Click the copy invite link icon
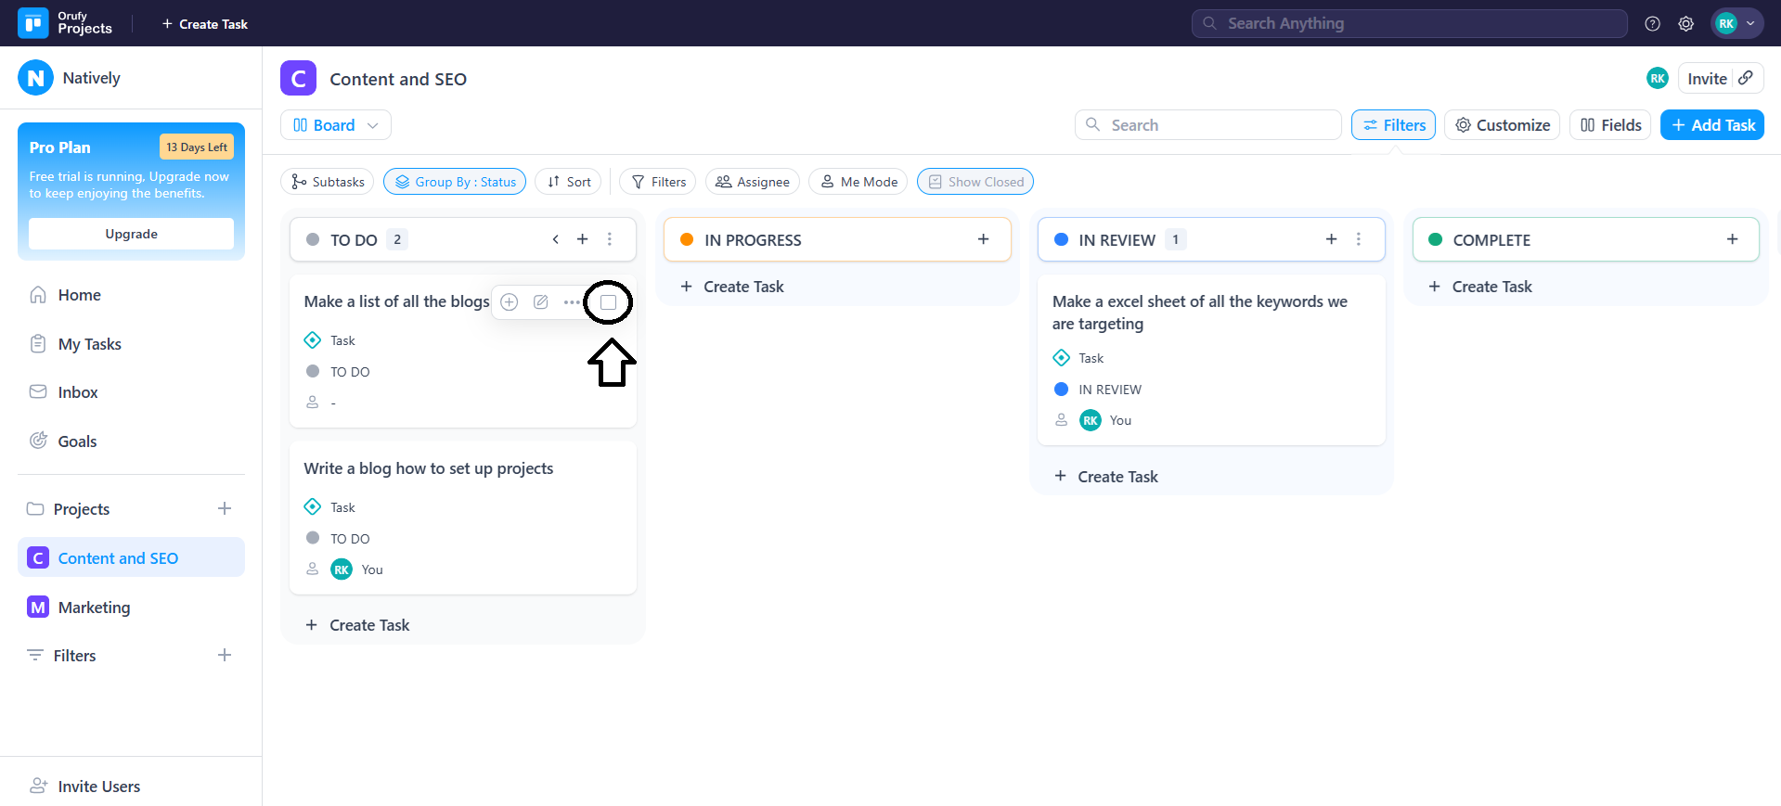Viewport: 1781px width, 806px height. [x=1746, y=79]
